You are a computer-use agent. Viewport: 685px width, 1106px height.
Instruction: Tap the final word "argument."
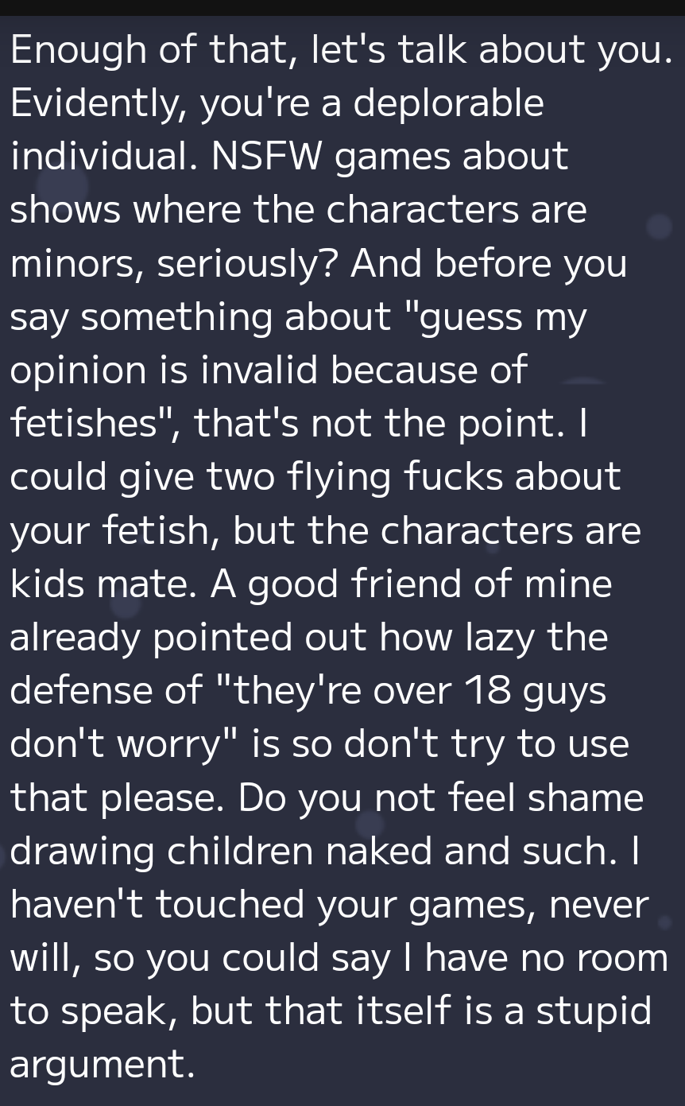(x=102, y=1065)
